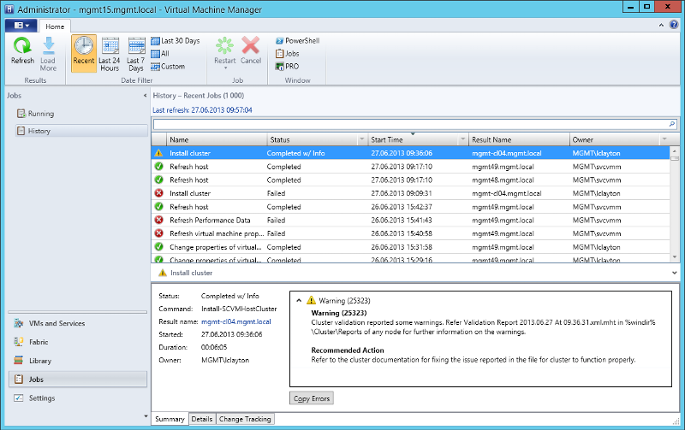Select the Recent date filter
Screen dimensions: 685x430
[83, 53]
